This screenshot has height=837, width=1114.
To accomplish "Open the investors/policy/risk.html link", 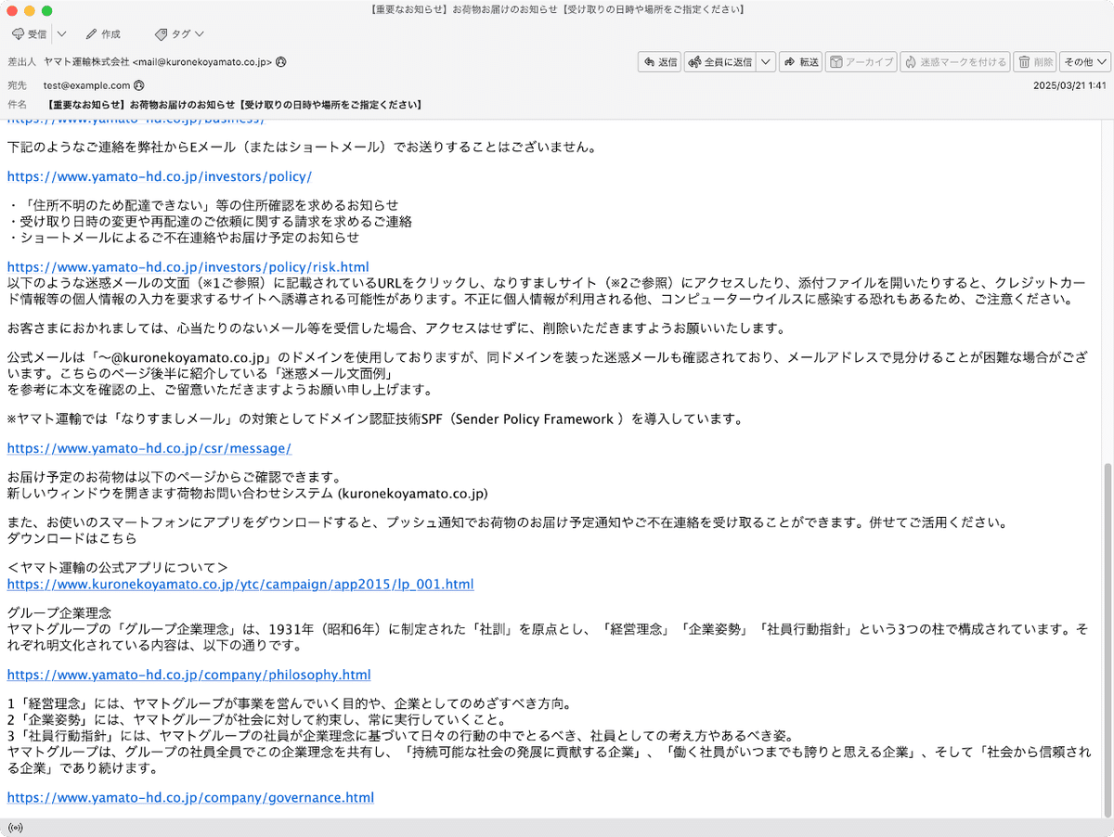I will click(x=188, y=267).
